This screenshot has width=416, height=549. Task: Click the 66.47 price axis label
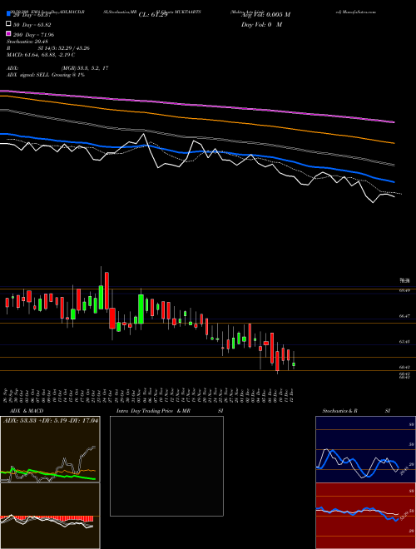[x=405, y=316]
